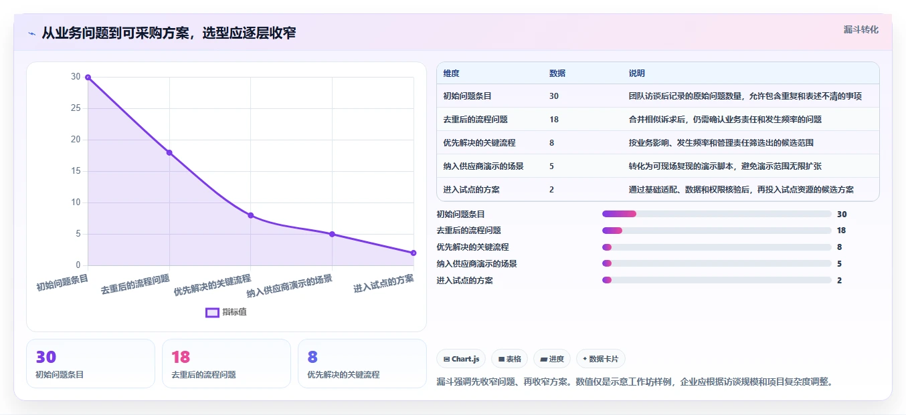Click description starting 按业务影响
The width and height of the screenshot is (906, 415).
pos(721,143)
